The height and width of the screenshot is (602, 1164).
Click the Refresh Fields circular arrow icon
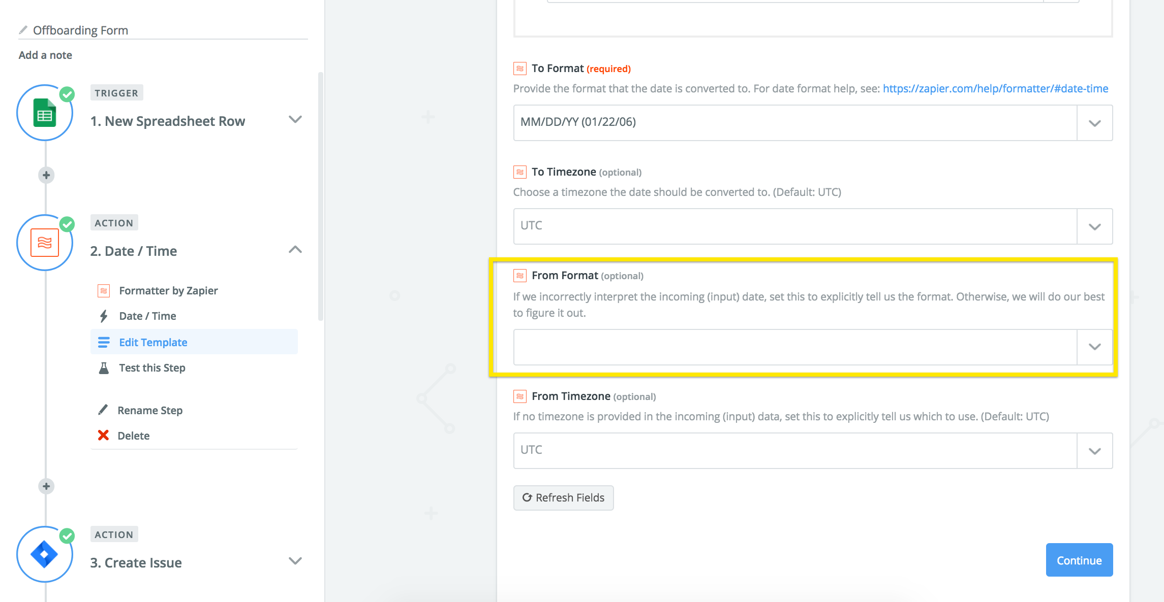coord(527,497)
